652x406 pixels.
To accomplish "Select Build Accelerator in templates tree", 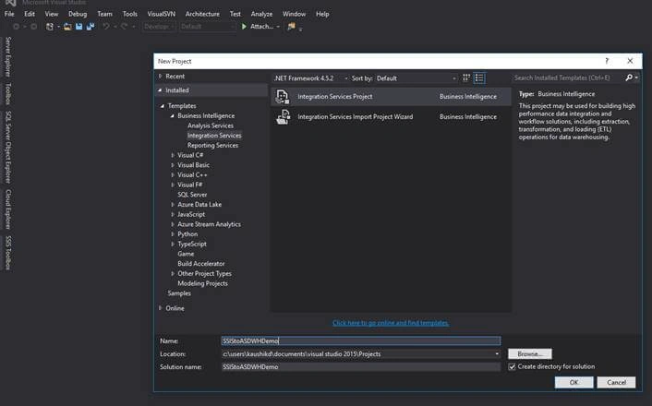I will point(200,264).
